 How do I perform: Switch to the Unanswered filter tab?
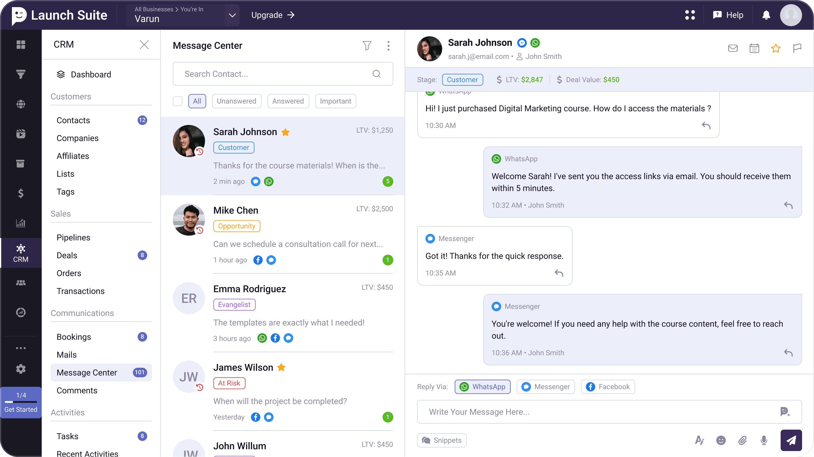pyautogui.click(x=236, y=101)
